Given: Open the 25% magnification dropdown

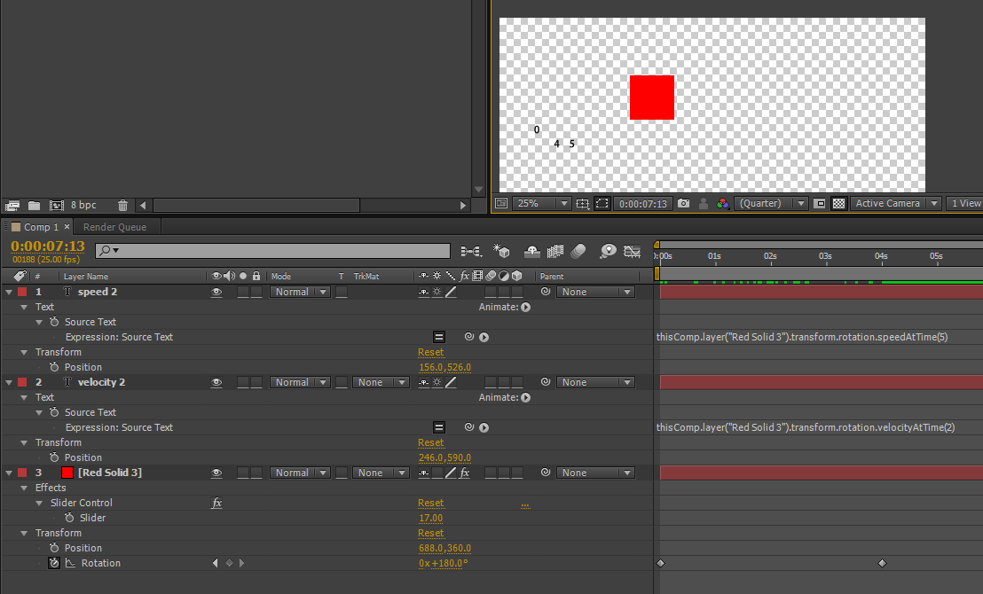Looking at the screenshot, I should (541, 203).
